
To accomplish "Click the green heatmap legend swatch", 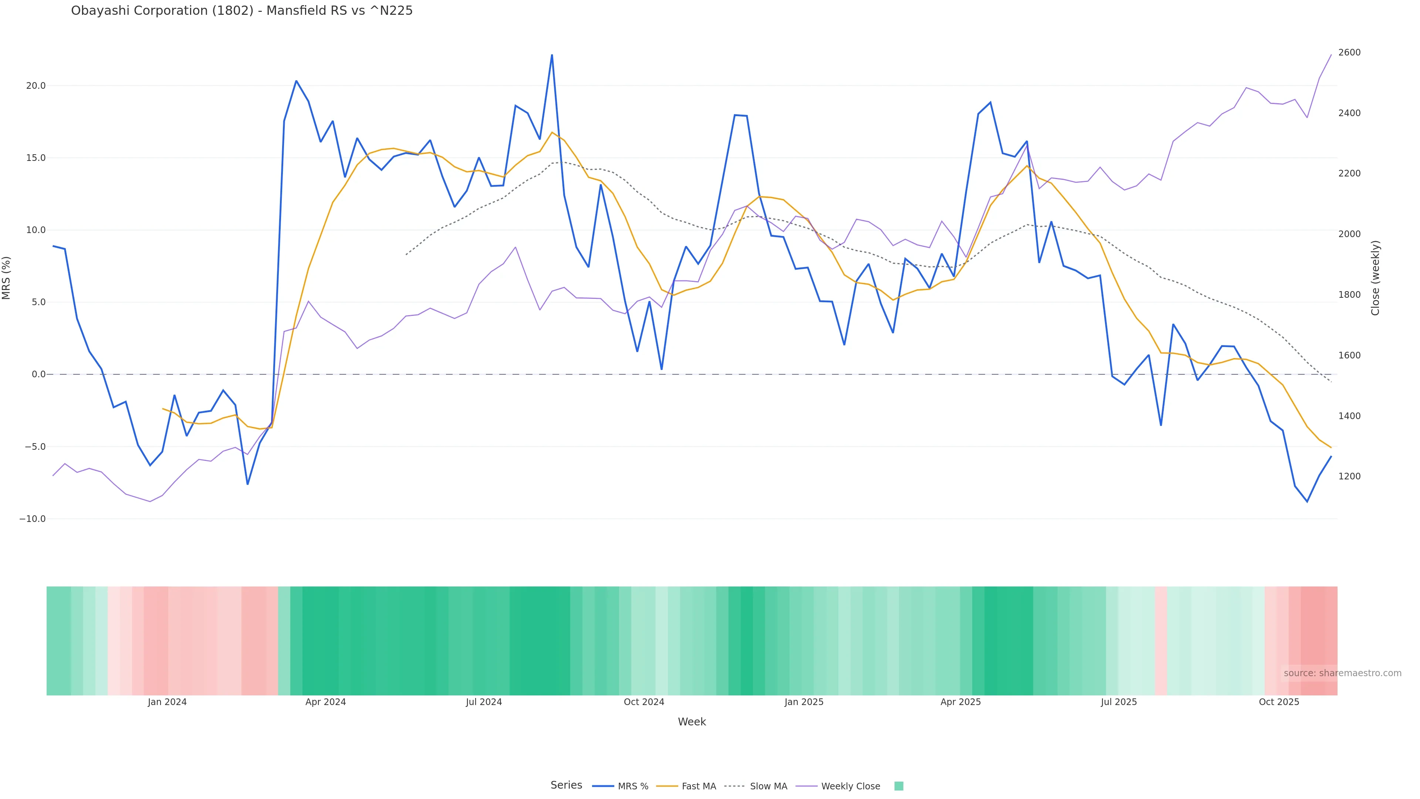I will click(899, 786).
